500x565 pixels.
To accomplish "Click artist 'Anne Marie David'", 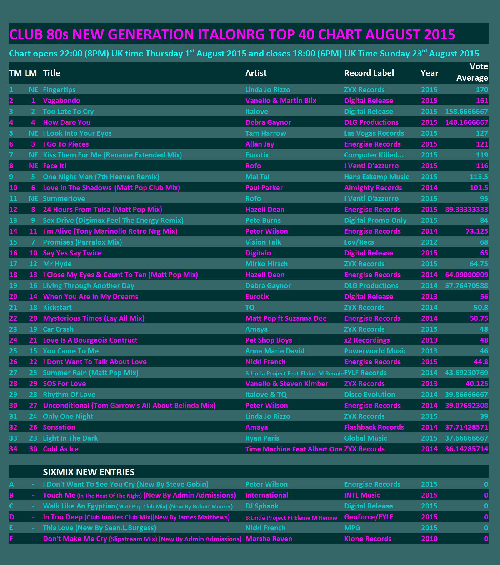I will click(x=275, y=351).
